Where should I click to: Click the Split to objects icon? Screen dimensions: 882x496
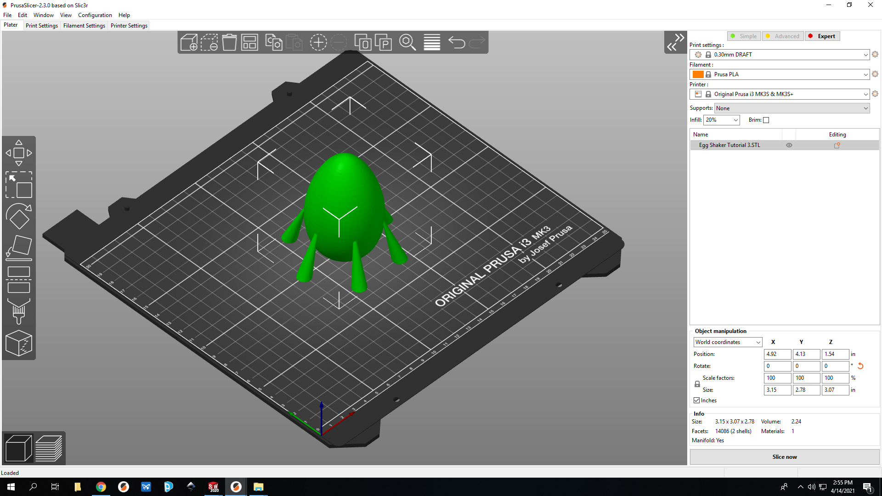point(363,42)
